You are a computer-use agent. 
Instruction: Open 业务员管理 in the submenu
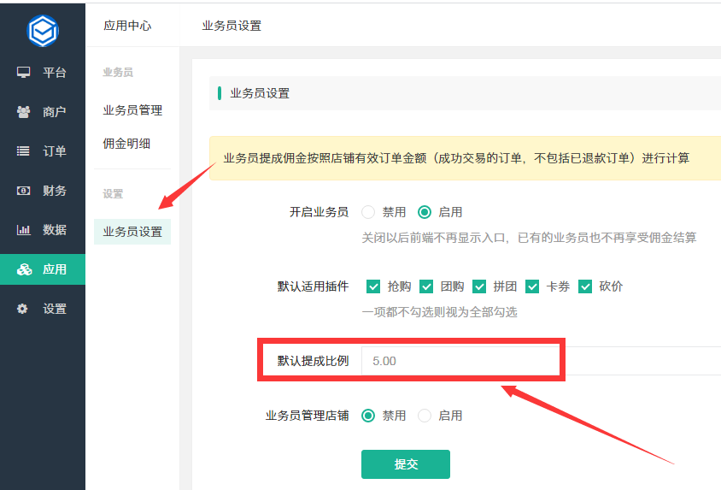[132, 110]
